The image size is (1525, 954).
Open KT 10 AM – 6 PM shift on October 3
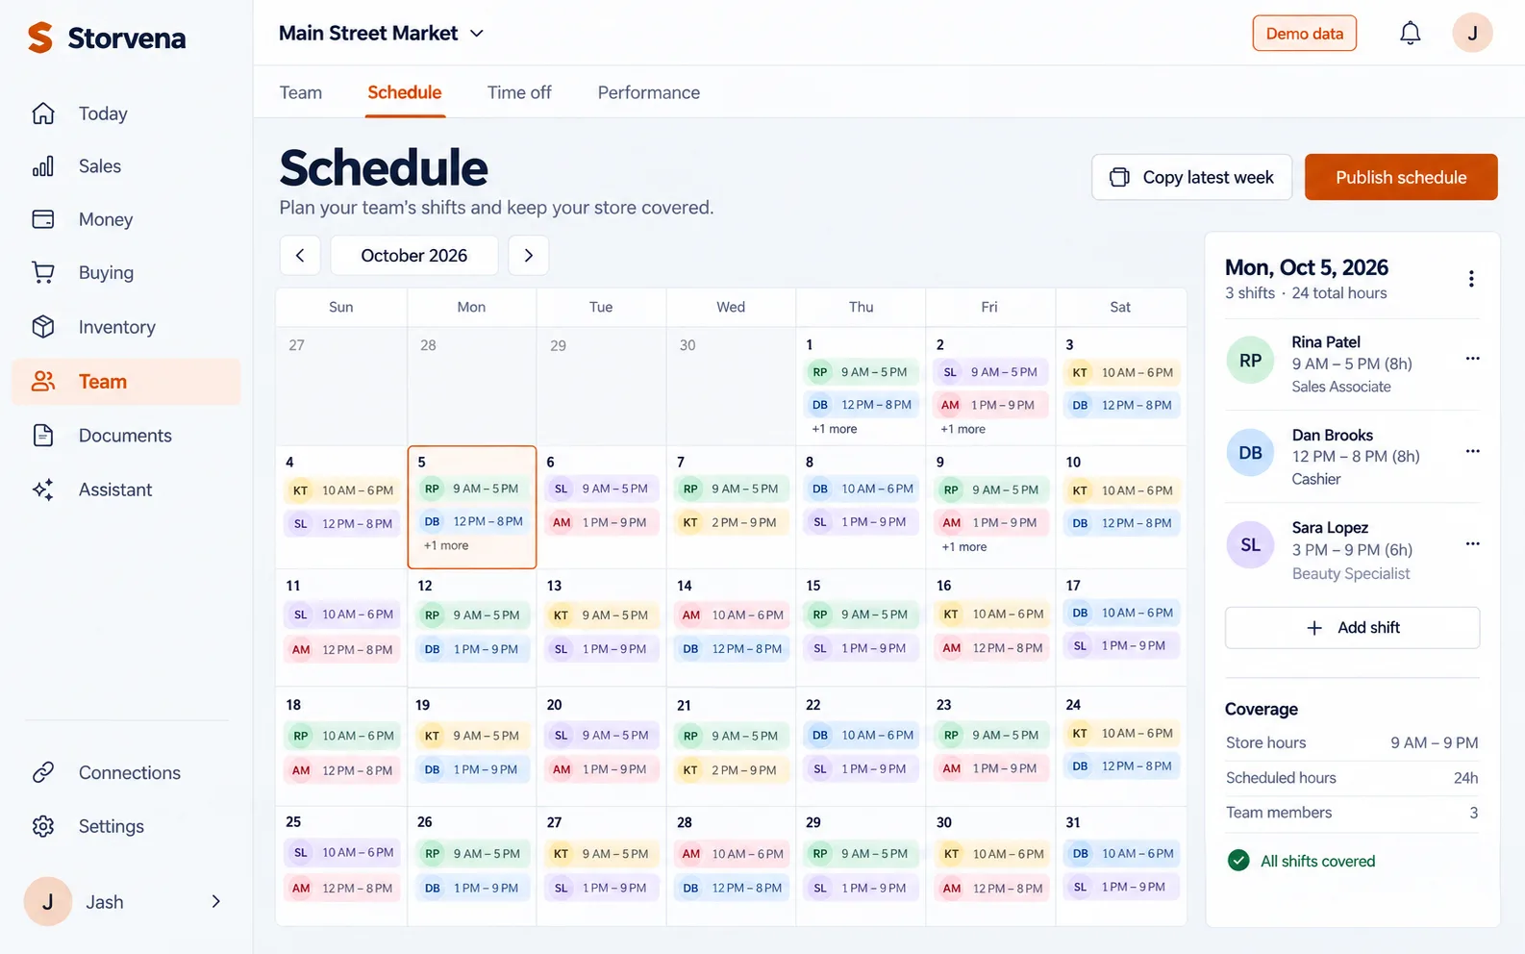point(1123,372)
